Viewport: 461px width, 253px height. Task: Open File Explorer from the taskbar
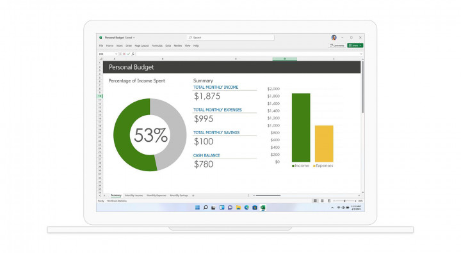[x=238, y=208]
